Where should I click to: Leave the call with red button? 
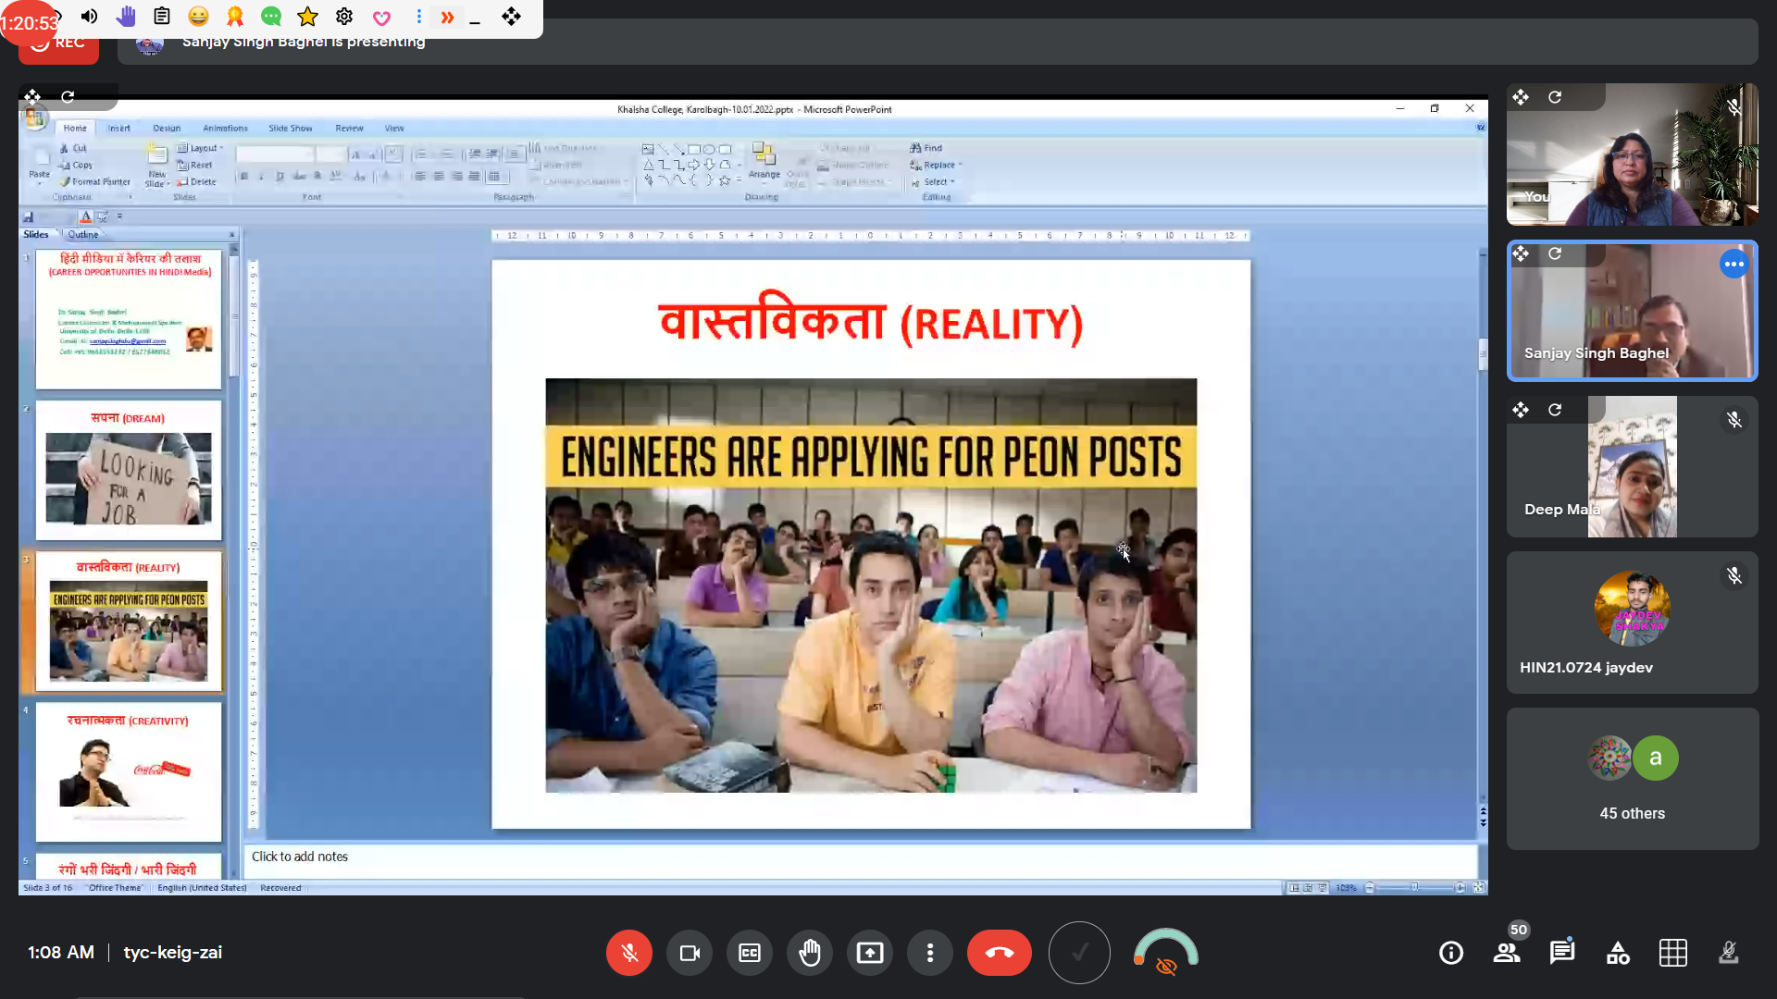coord(999,953)
